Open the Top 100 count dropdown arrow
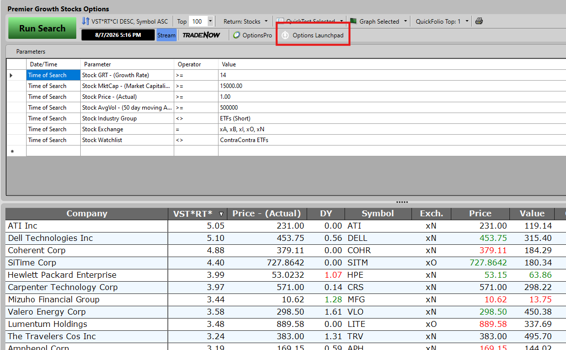 pyautogui.click(x=210, y=21)
